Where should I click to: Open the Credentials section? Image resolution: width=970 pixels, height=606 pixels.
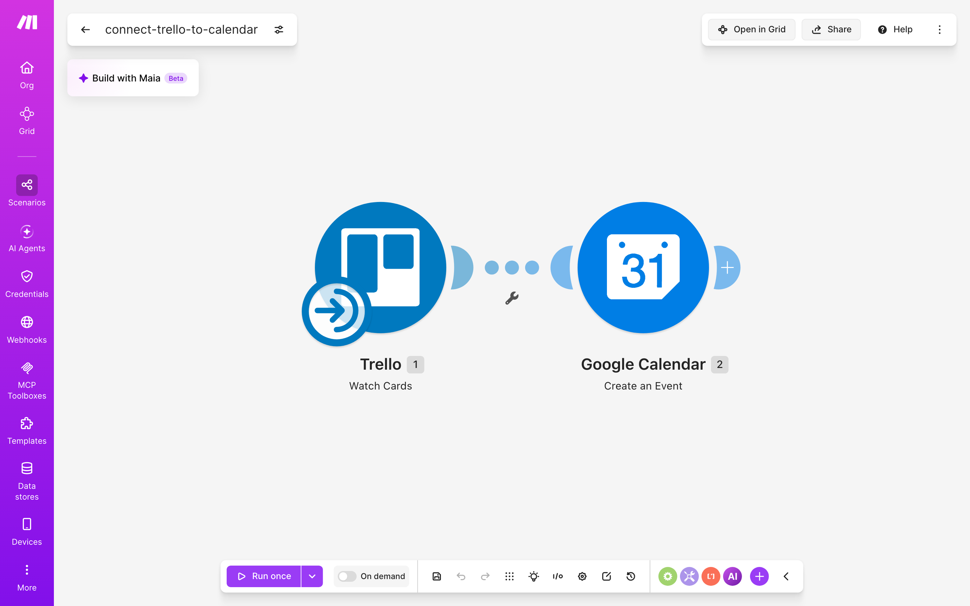[x=27, y=284]
